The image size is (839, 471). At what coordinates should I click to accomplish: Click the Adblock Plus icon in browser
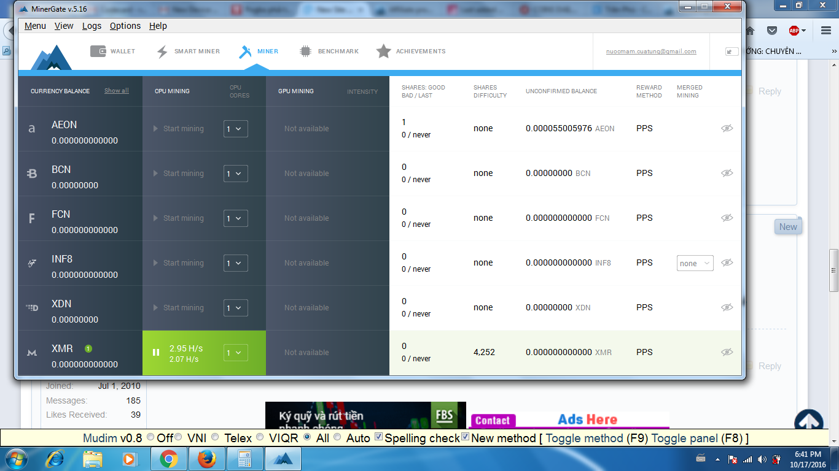click(794, 30)
